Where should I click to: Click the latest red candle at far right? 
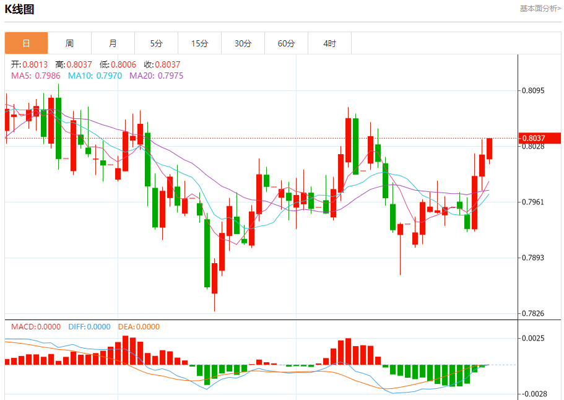489,149
